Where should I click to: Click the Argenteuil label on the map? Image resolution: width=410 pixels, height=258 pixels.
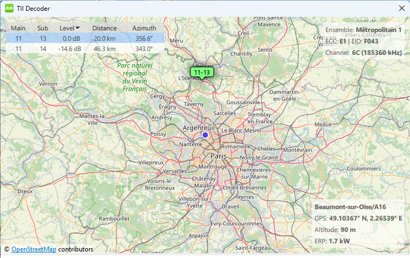198,128
